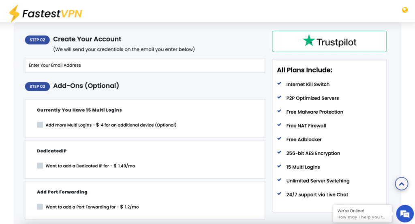Enable the Port Forwarding add-on checkbox

pyautogui.click(x=40, y=207)
